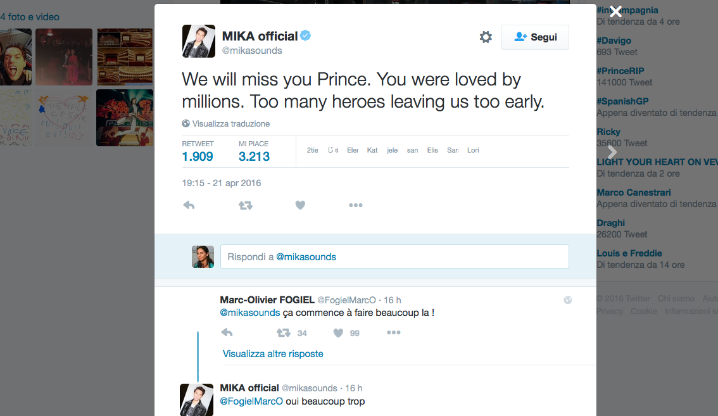Like the main tweet with heart icon
718x416 pixels.
300,205
